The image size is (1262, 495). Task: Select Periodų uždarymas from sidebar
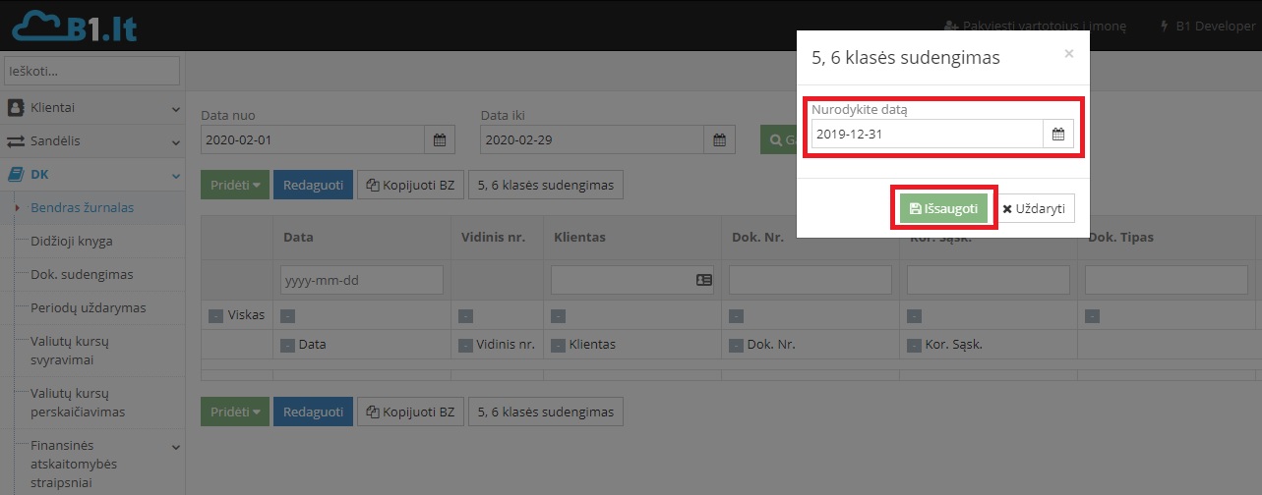(x=88, y=307)
